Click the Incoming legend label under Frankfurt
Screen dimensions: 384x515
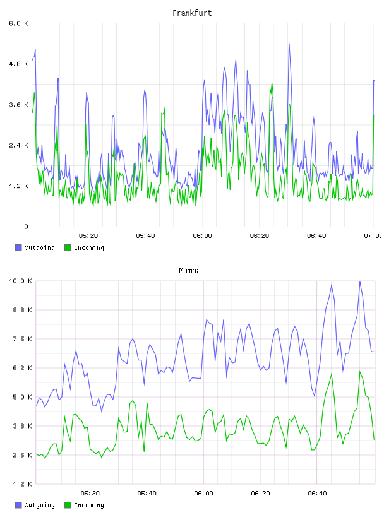pos(89,248)
